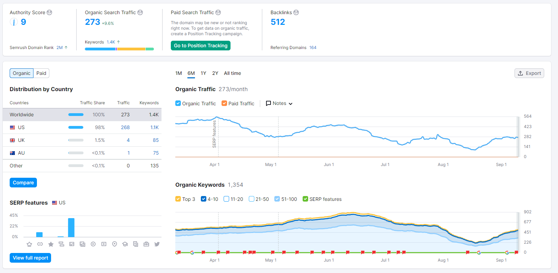
Task: Click the Backlinks info icon
Action: tap(296, 12)
